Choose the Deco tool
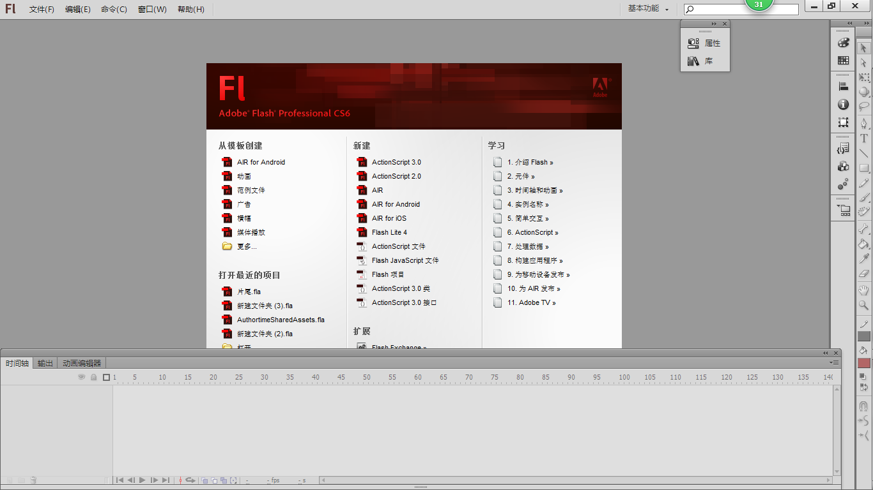 click(863, 212)
